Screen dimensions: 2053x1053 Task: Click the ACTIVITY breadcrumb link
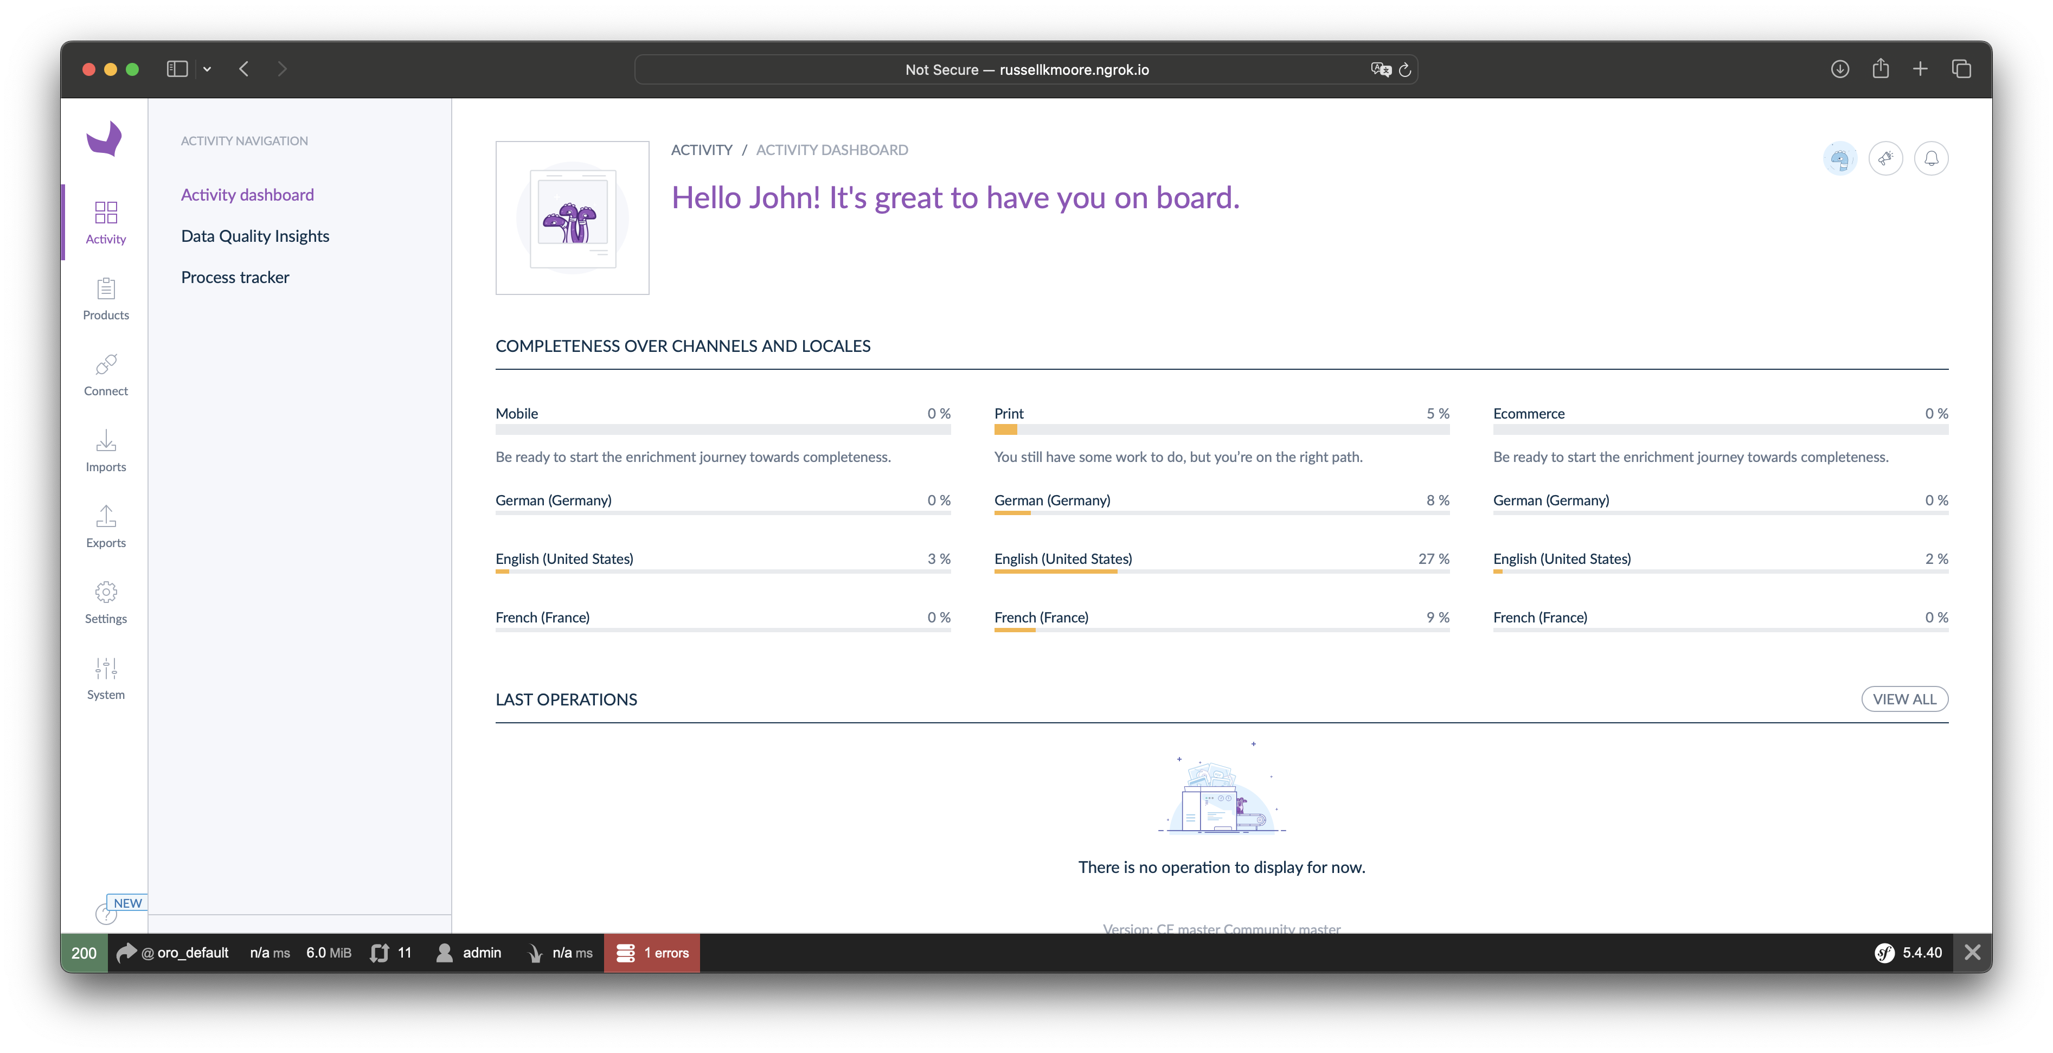point(701,150)
